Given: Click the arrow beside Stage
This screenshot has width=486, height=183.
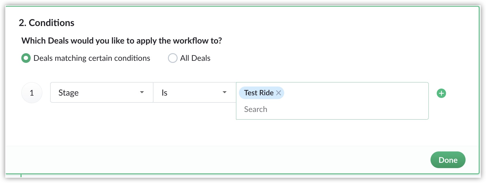Looking at the screenshot, I should point(142,92).
